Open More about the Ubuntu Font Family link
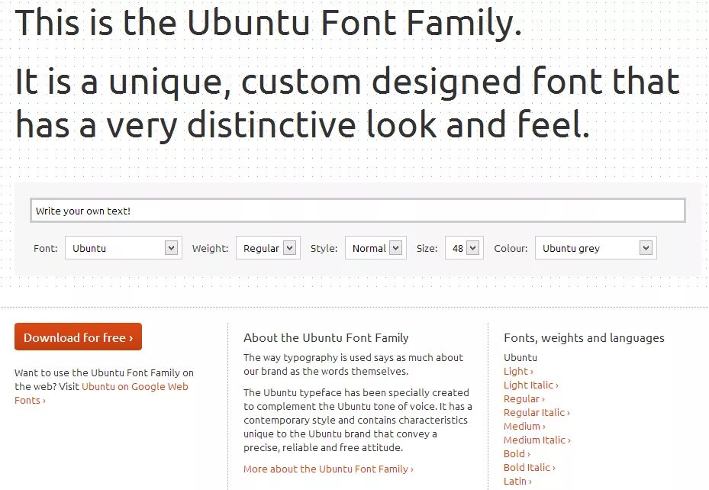 point(328,469)
